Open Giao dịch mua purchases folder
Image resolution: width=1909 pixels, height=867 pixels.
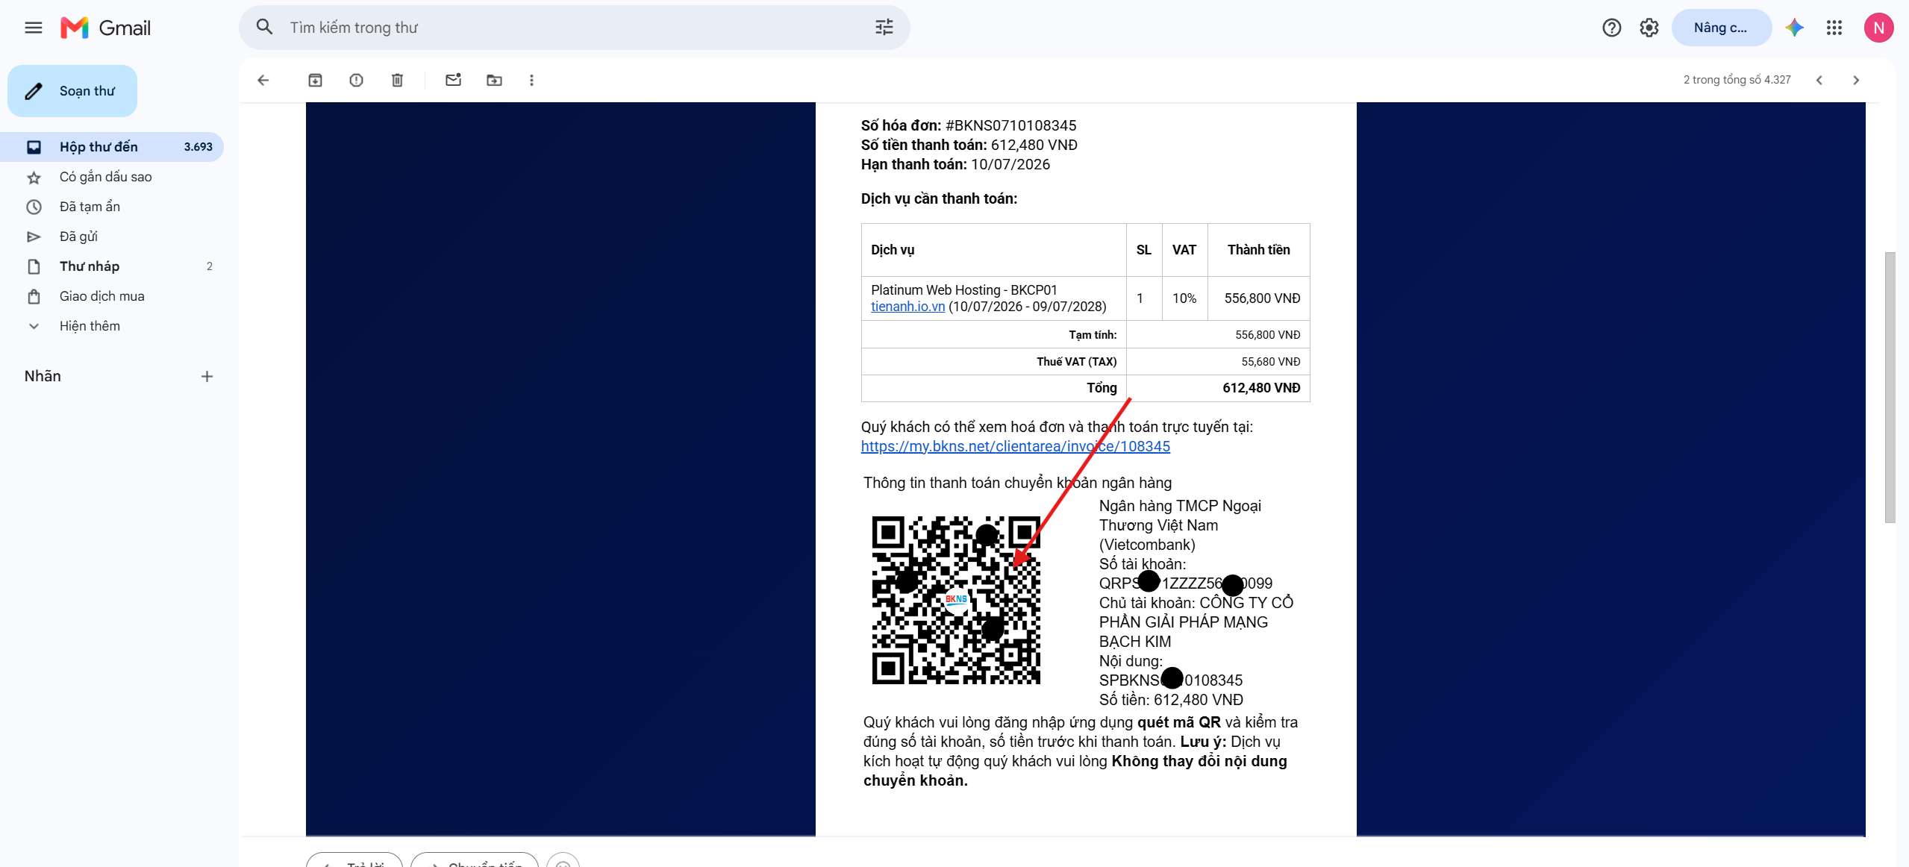click(112, 296)
